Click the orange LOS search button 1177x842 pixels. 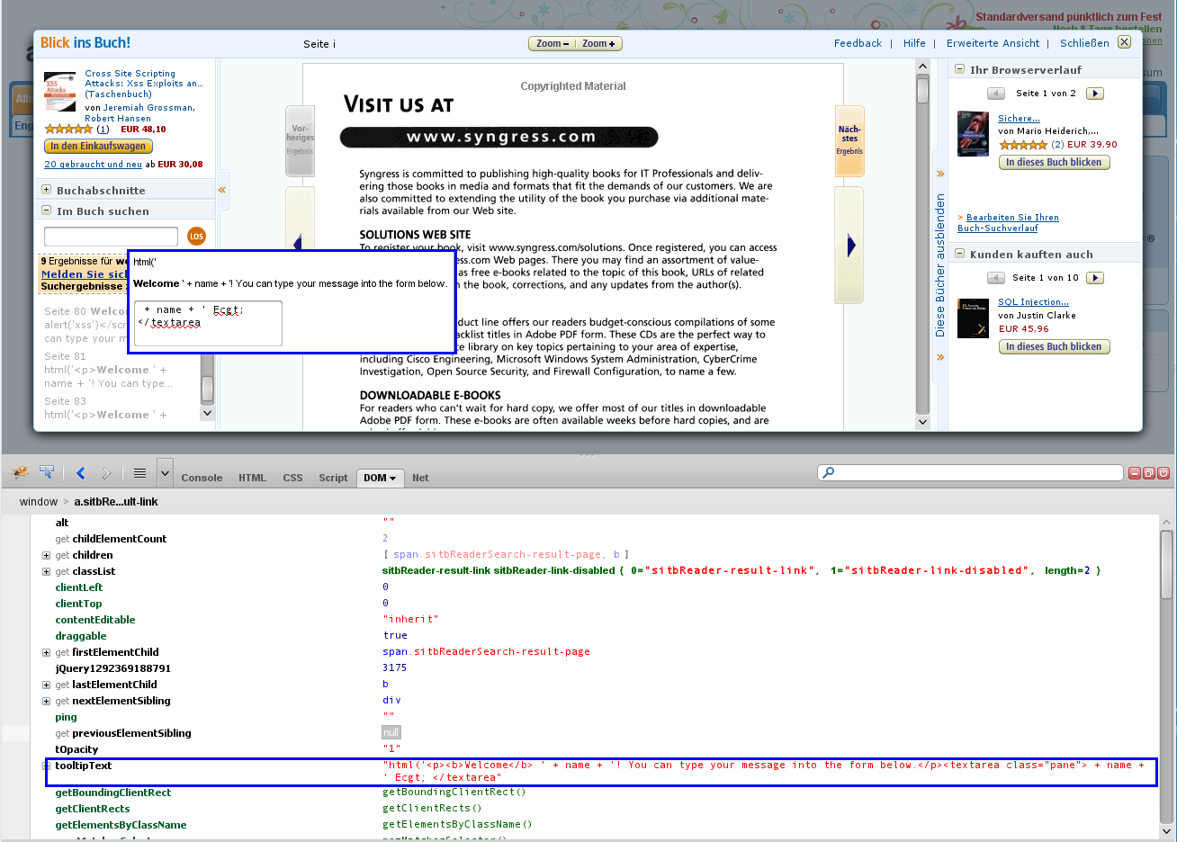pyautogui.click(x=196, y=236)
